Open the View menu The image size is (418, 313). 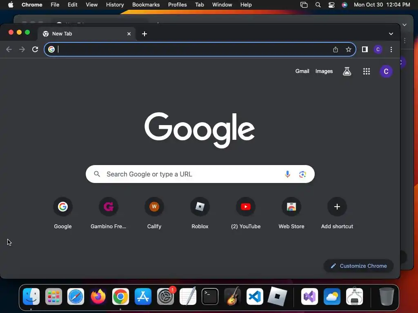(91, 4)
